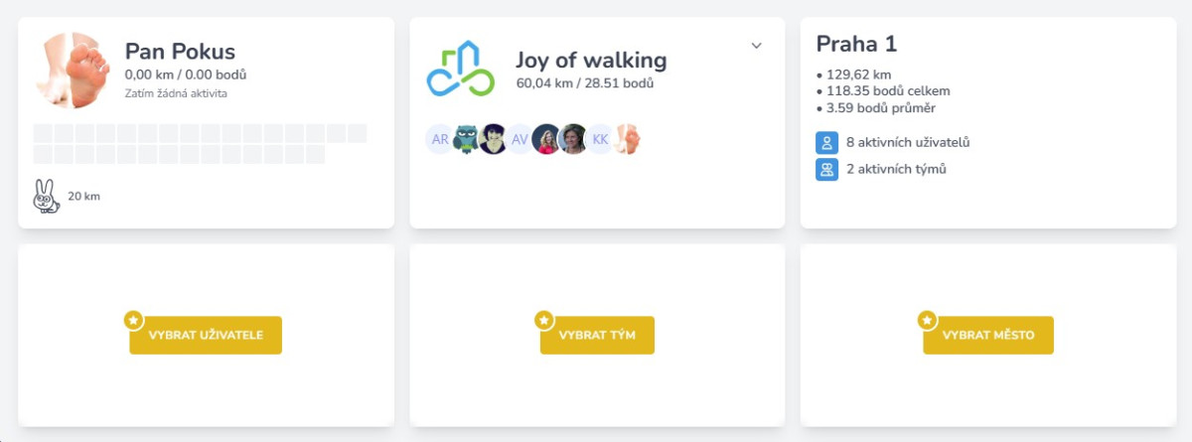This screenshot has width=1192, height=442.
Task: Click the star badge on Vybrat uživatele
Action: 133,320
